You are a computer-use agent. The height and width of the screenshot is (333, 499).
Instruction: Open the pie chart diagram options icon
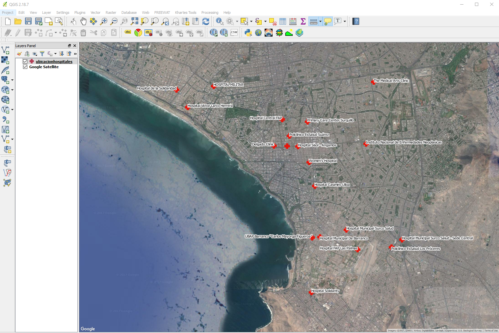tap(138, 33)
